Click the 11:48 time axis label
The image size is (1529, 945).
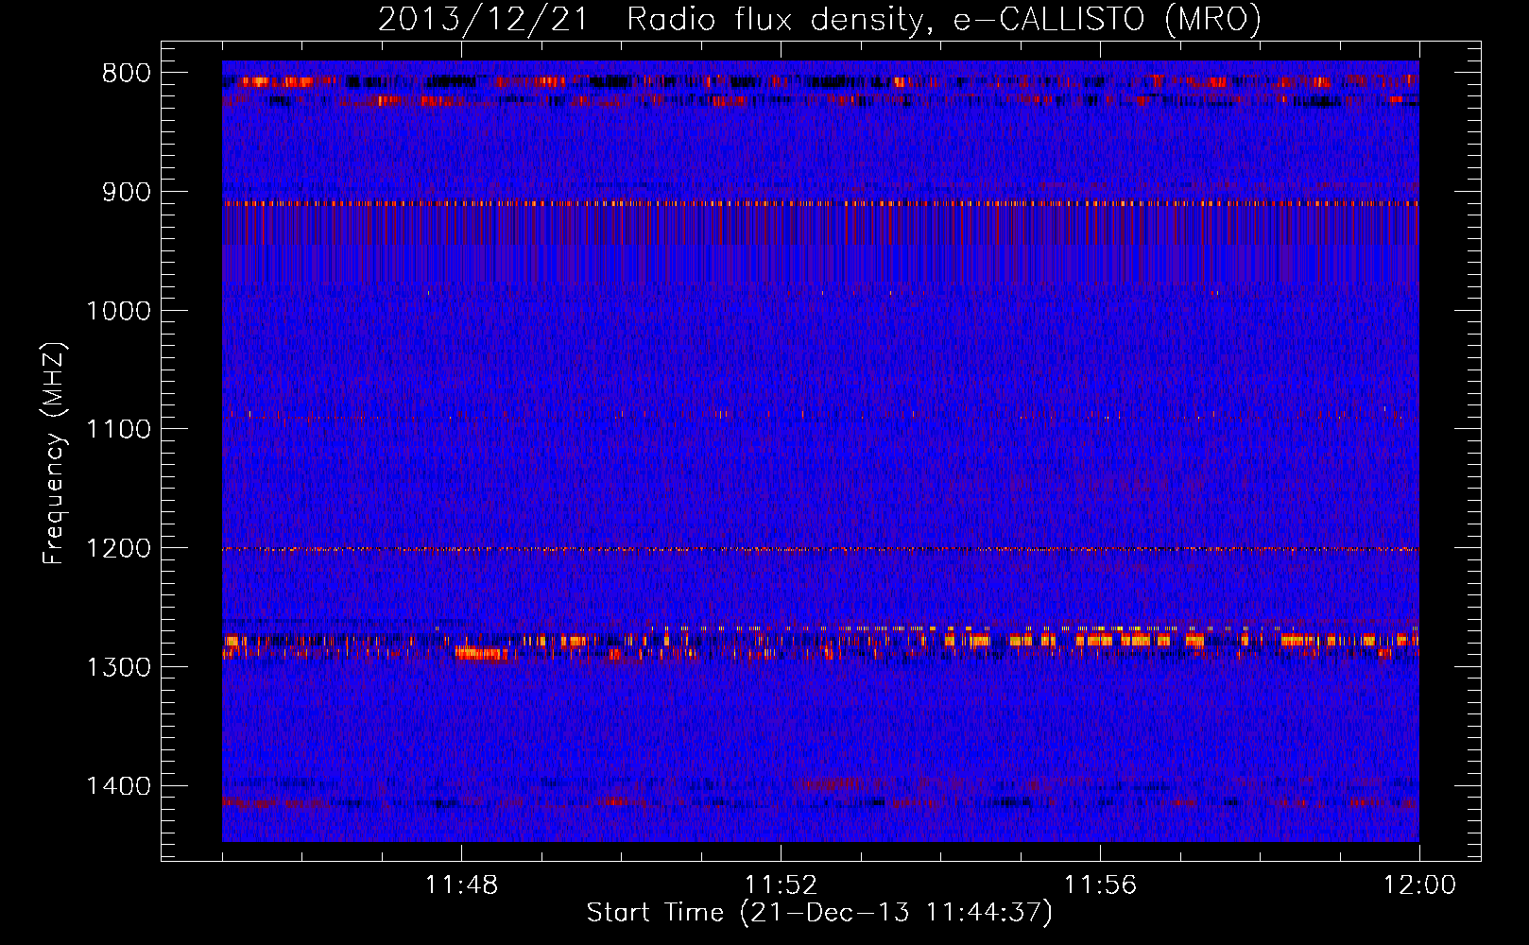click(x=461, y=885)
